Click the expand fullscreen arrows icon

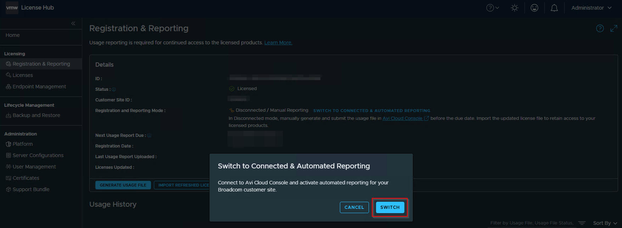(x=614, y=28)
